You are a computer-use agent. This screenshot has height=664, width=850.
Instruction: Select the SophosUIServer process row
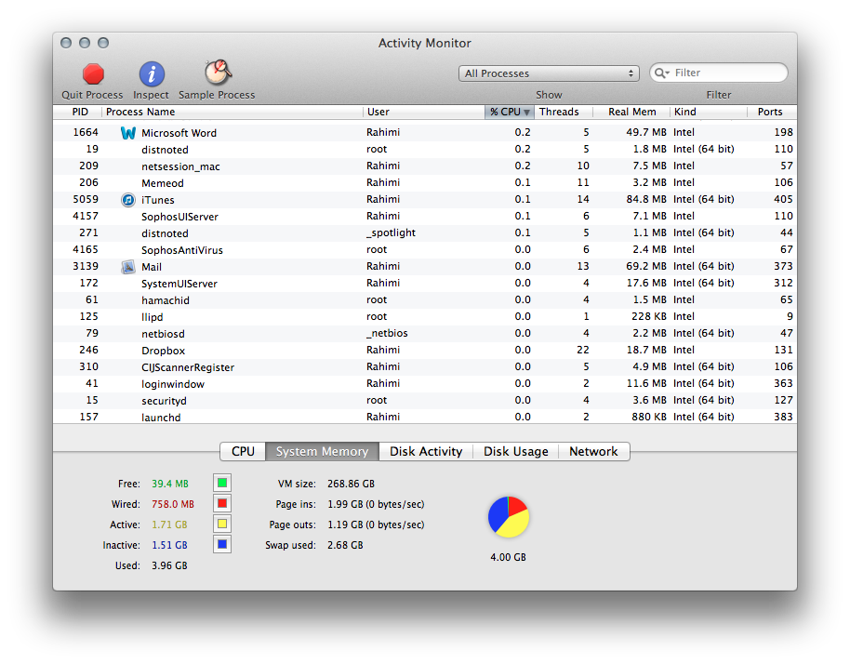click(x=425, y=217)
